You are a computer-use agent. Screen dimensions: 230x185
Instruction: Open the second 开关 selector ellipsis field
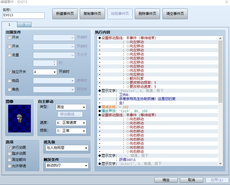[54, 47]
